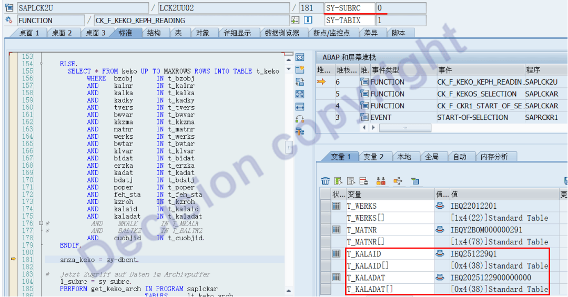Viewport: 568px width, 297px height.
Task: Click the table icon beside T_WERKS
Action: pos(337,206)
